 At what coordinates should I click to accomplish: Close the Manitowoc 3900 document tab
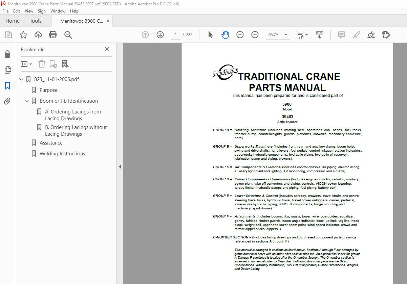[x=108, y=21]
